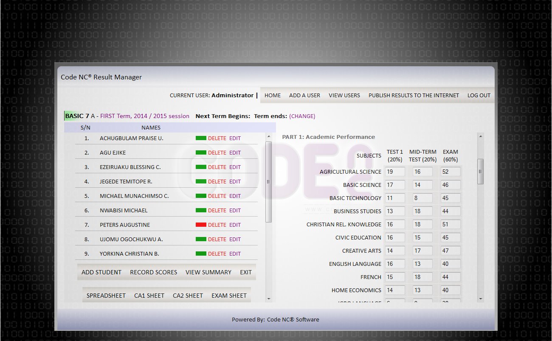Screen dimensions: 552x341
Task: Click the scores panel scrollbar thumb
Action: pos(481,172)
